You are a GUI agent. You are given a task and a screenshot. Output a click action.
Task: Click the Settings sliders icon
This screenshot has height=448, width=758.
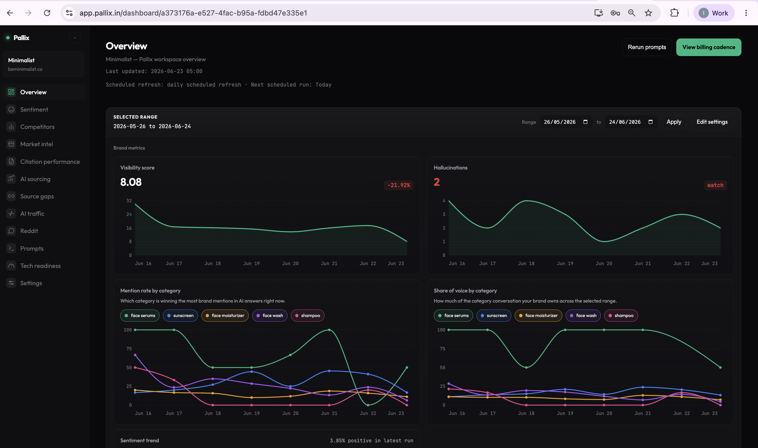tap(11, 283)
